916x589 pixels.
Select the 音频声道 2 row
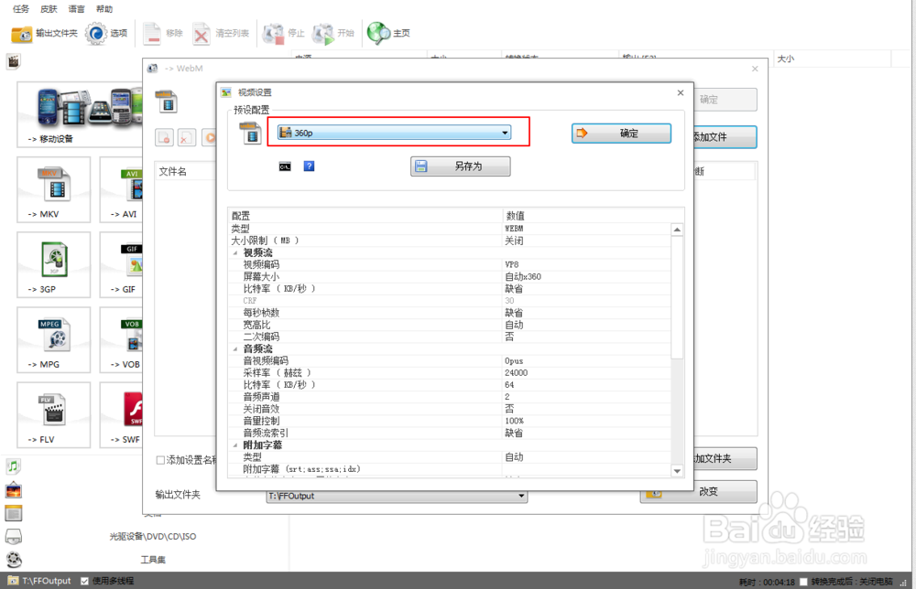coord(450,397)
